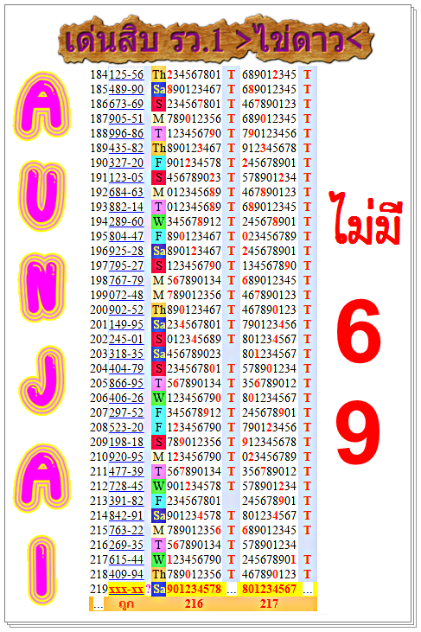The image size is (421, 632).
Task: Open the 795-27 result link
Action: [126, 265]
